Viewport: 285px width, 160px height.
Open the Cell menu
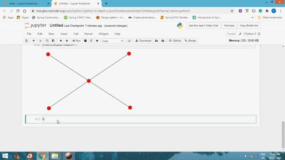tap(76, 34)
